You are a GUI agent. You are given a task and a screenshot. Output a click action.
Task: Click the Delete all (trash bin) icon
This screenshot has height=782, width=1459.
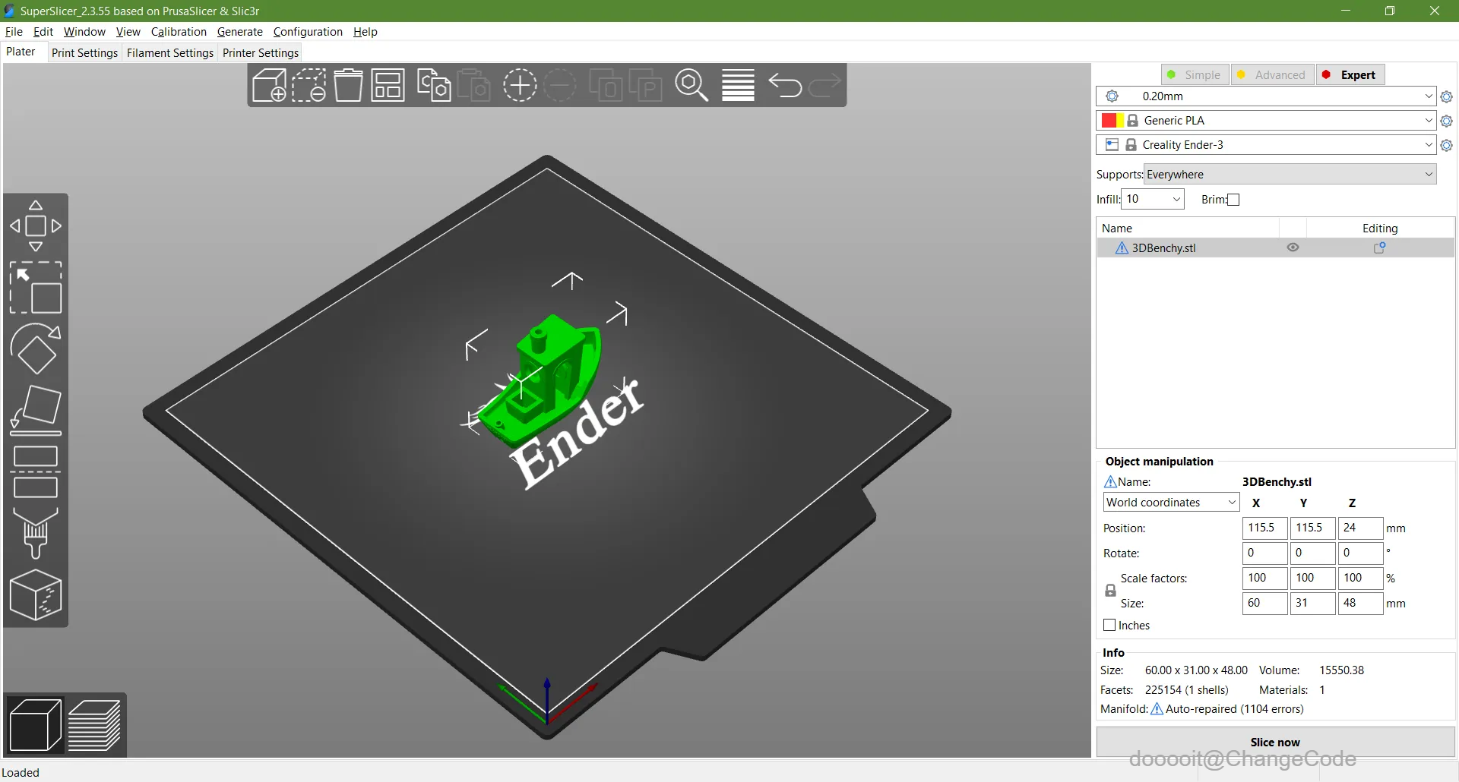coord(349,85)
